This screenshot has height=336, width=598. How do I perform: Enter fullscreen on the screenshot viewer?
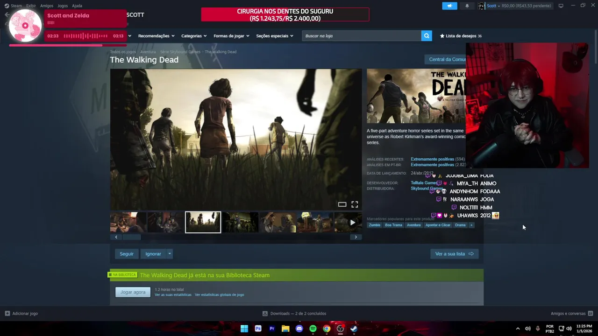355,204
